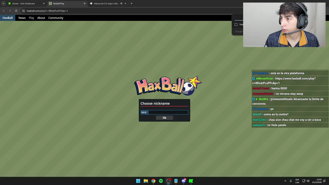Confirm nickname with the Ok button
The height and width of the screenshot is (185, 329).
(164, 118)
